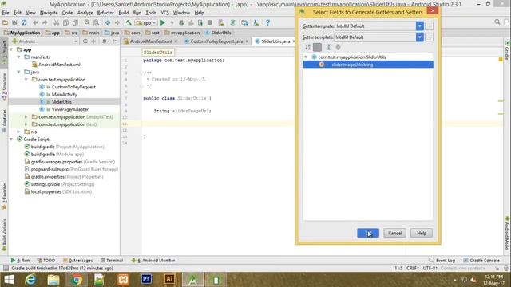
Task: Open the Terminal tool window button
Action: point(112,261)
